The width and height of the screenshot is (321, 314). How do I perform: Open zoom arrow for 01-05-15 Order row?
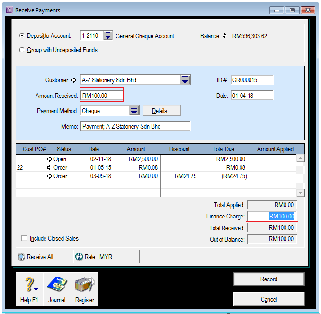click(50, 167)
